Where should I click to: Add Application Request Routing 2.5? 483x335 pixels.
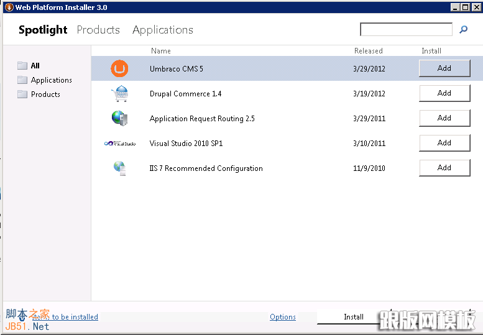[x=444, y=118]
